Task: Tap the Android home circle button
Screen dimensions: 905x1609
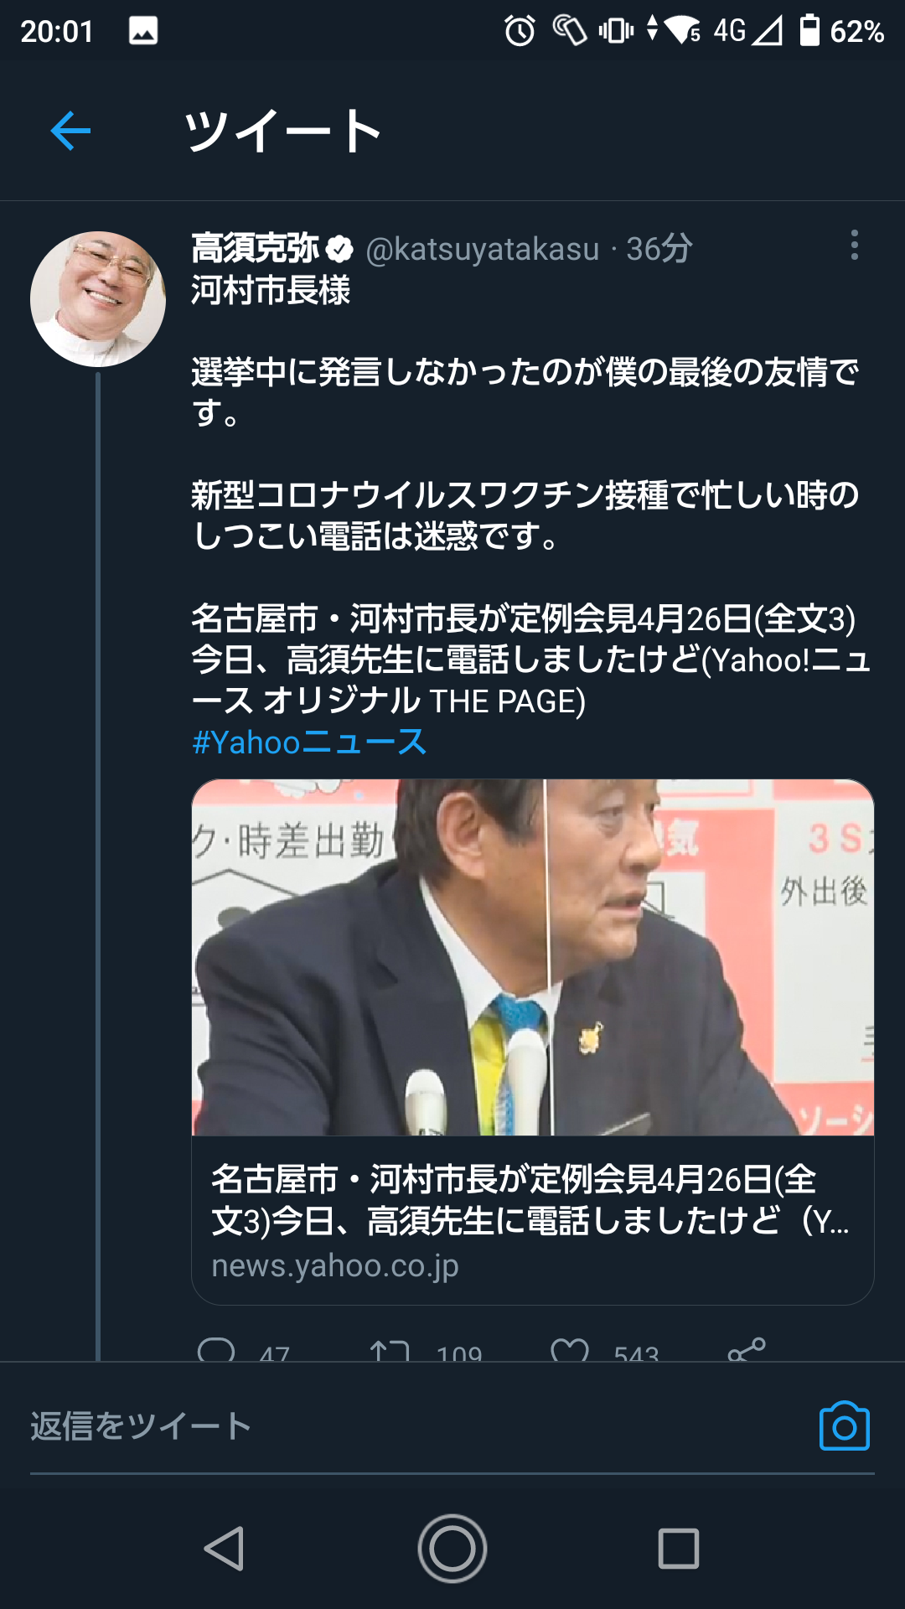Action: tap(452, 1548)
